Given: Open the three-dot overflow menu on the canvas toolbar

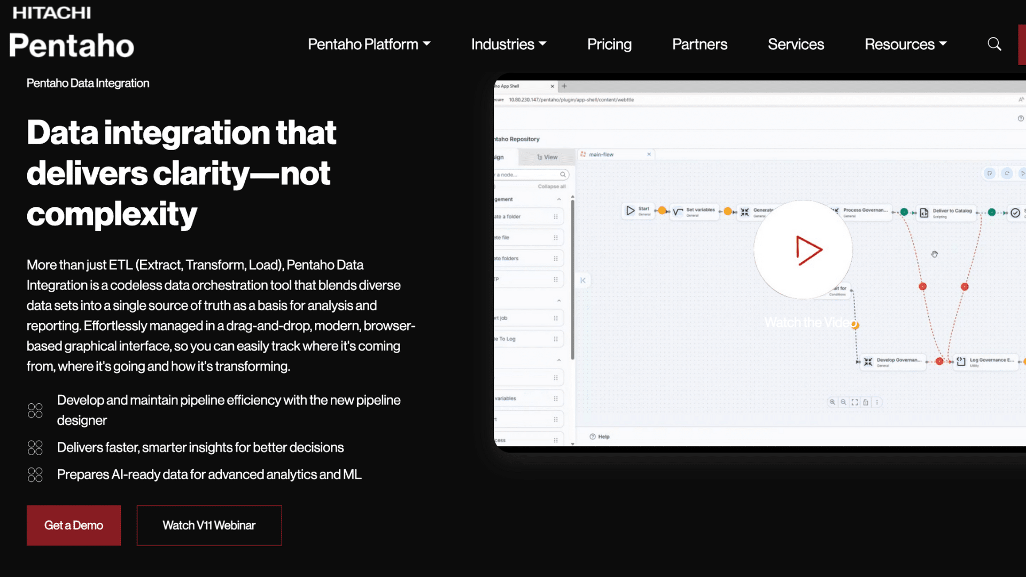Looking at the screenshot, I should click(x=877, y=402).
